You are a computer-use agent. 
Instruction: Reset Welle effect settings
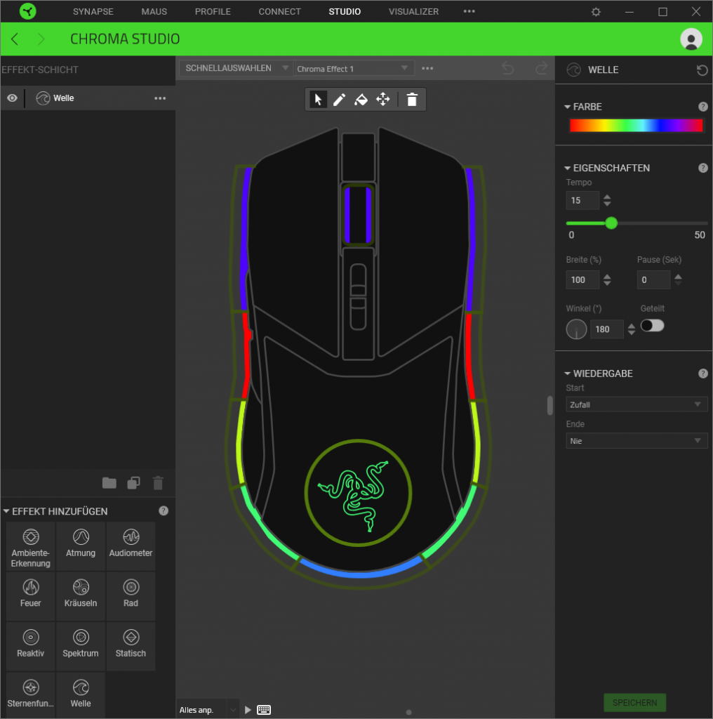(x=702, y=70)
